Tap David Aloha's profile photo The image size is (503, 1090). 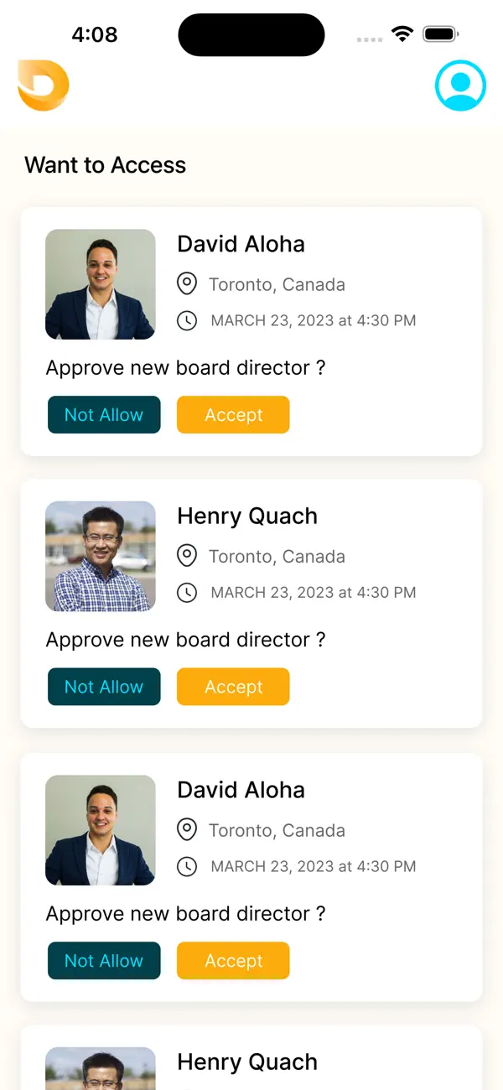point(100,283)
